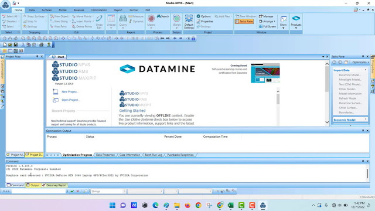Click the Undo Edit icon
Viewport: 375px width, 211px height.
99,19
